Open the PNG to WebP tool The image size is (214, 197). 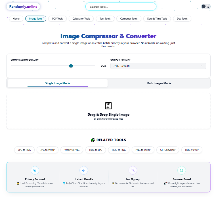tap(143, 150)
